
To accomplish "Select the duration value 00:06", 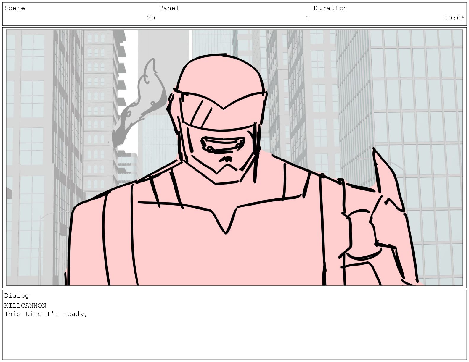I will tap(454, 18).
